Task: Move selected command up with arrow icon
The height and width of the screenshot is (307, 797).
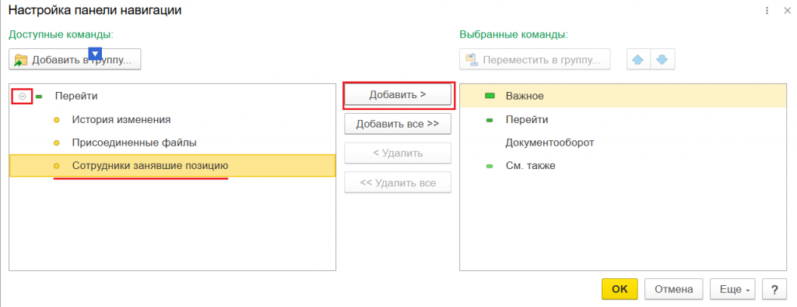Action: click(x=638, y=59)
